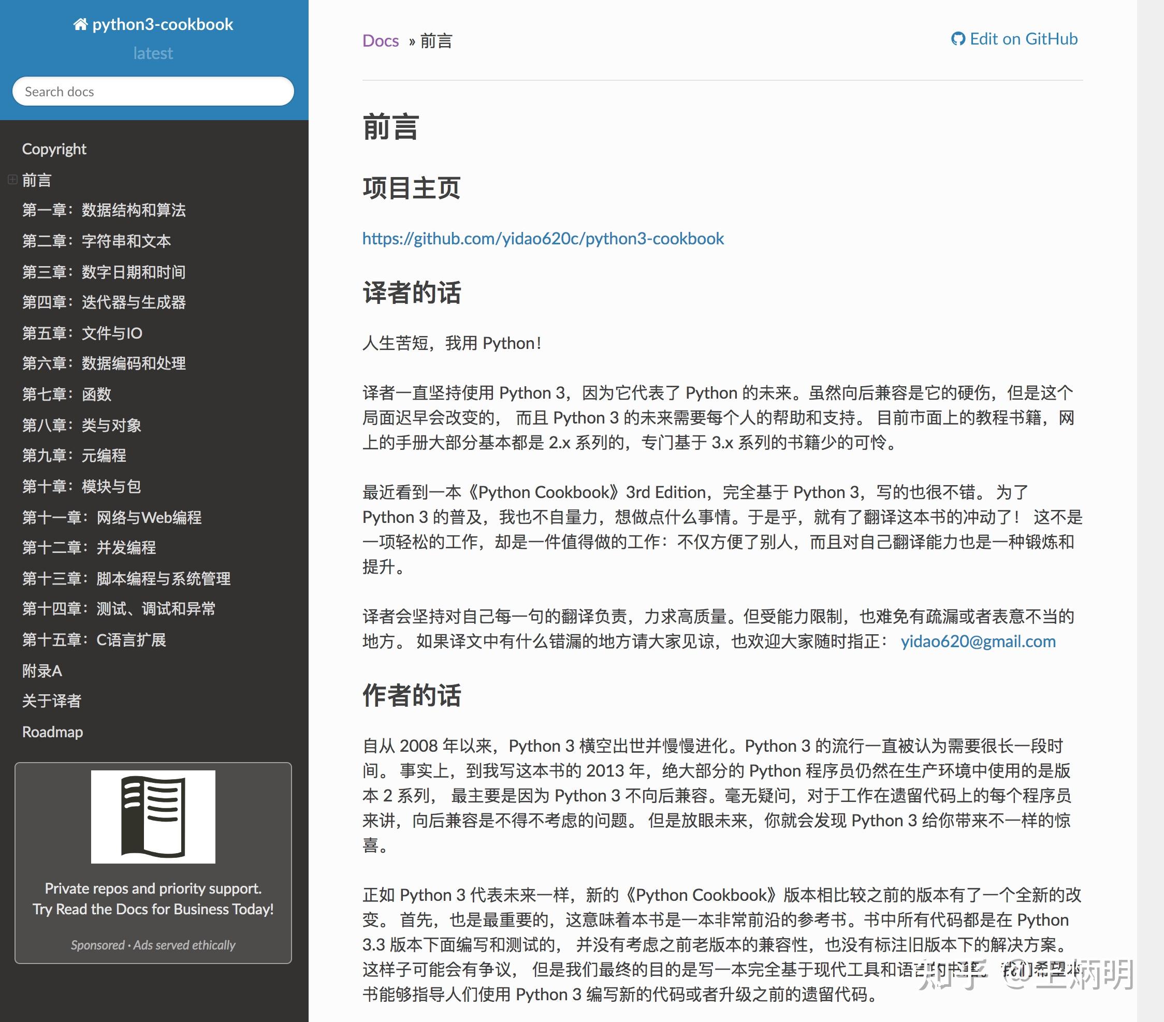Navigate to the Roadmap page
The height and width of the screenshot is (1022, 1164).
(52, 732)
